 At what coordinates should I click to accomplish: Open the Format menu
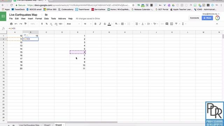(x=38, y=19)
